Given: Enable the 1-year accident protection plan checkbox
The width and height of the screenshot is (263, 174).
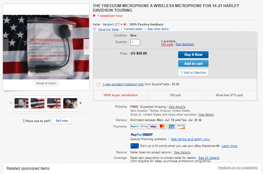Looking at the screenshot, I should [98, 84].
